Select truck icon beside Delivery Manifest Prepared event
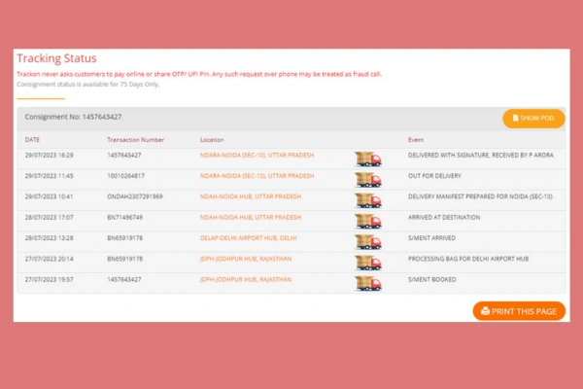The width and height of the screenshot is (583, 389). click(367, 200)
